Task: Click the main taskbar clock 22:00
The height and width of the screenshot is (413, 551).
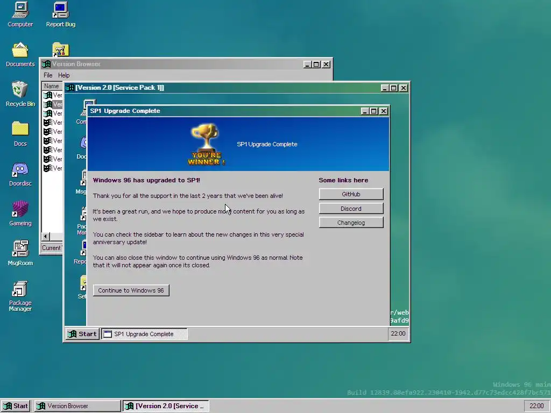Action: [536, 406]
